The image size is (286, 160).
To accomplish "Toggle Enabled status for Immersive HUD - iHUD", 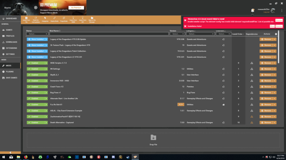I will 36,81.
